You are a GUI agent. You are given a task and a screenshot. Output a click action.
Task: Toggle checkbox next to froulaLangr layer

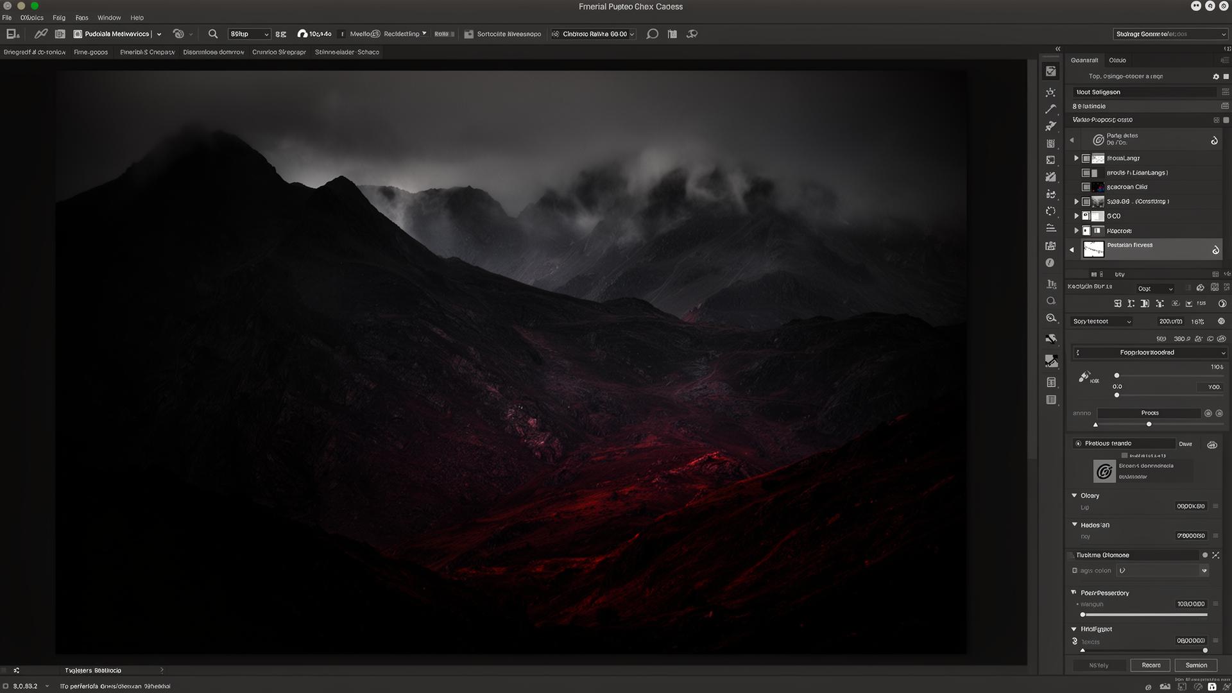[1086, 158]
